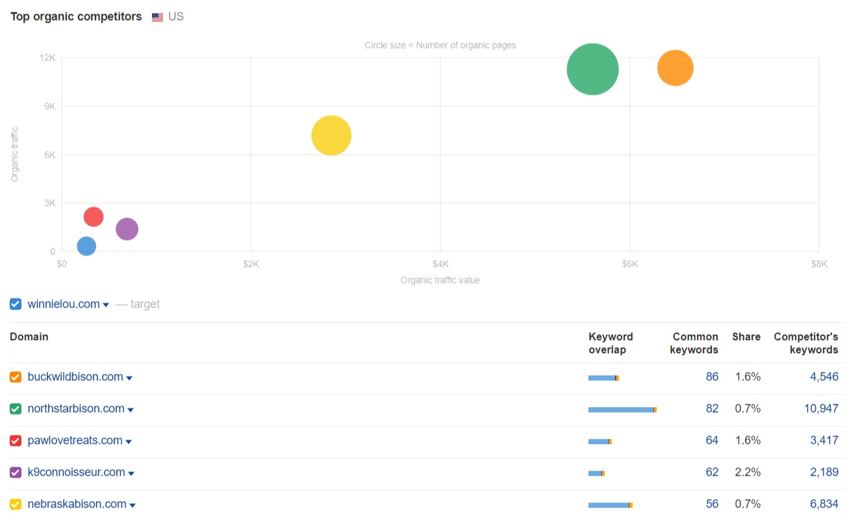This screenshot has height=520, width=858.
Task: Expand the winnielou.com dropdown arrow
Action: click(106, 305)
